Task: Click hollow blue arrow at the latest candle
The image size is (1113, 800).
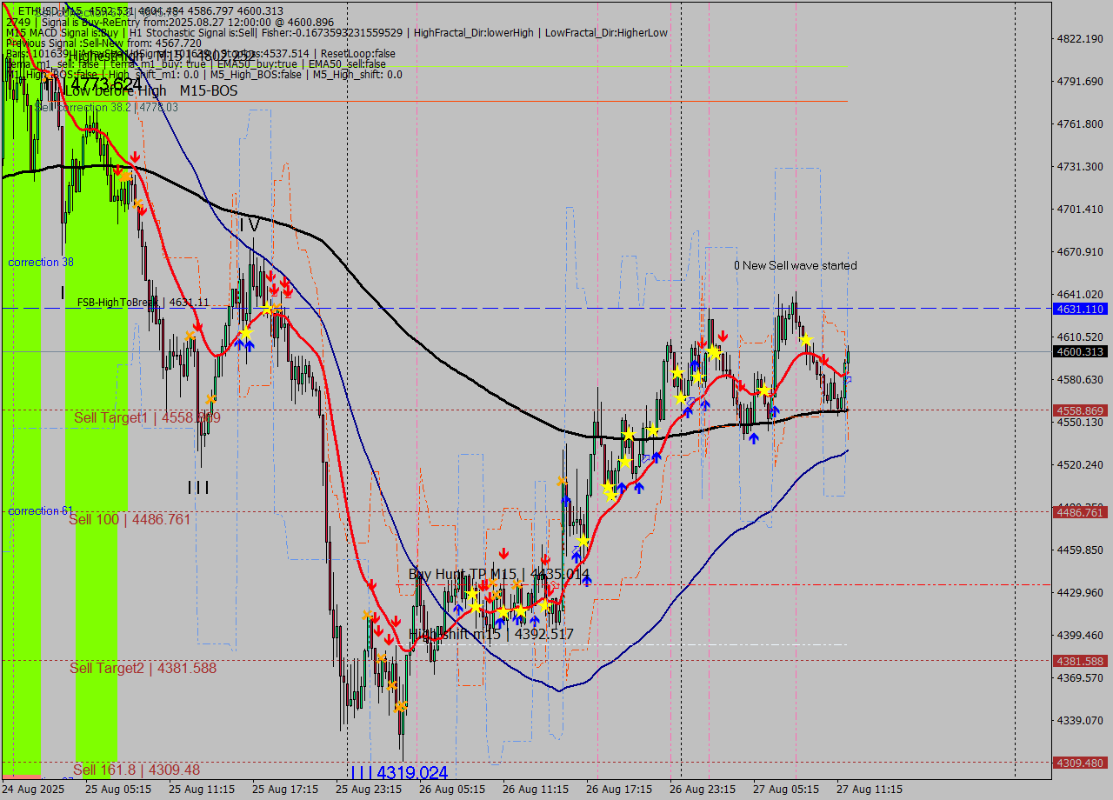Action: pos(848,380)
